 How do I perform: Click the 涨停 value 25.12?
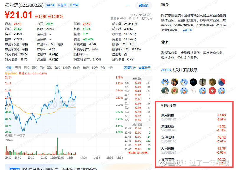(86, 24)
